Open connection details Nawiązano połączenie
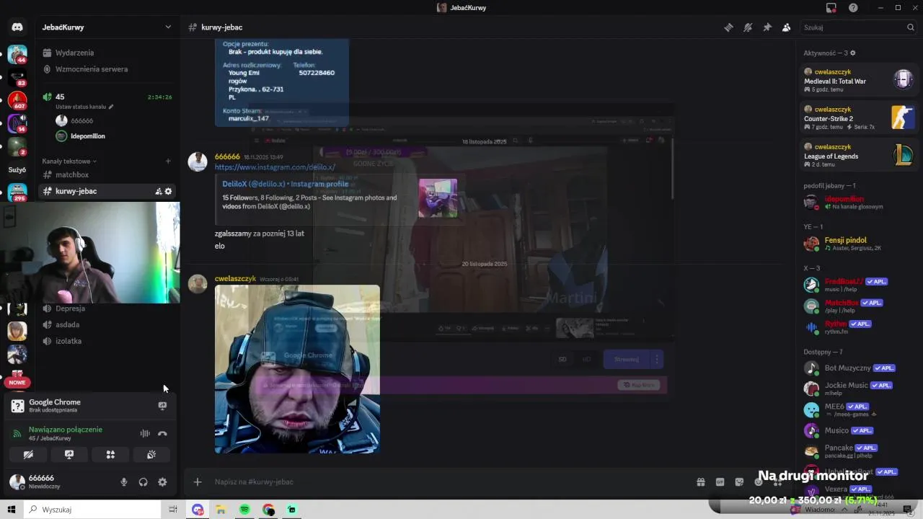Viewport: 923px width, 519px height. coord(66,429)
